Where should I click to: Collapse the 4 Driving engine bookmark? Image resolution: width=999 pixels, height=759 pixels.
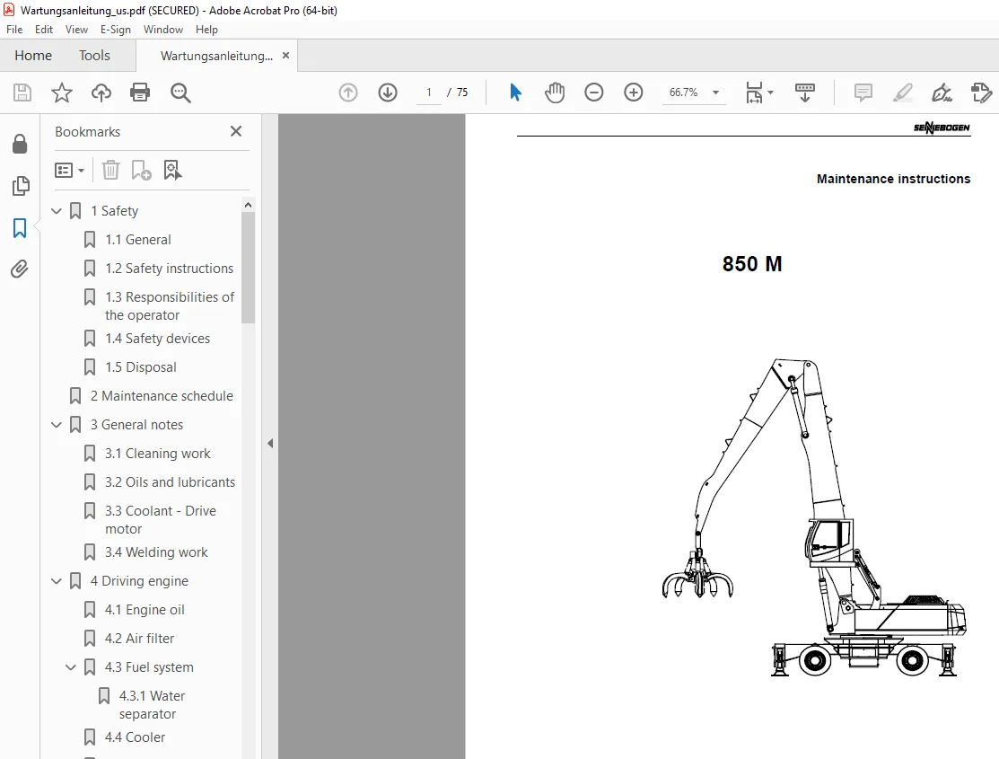tap(56, 581)
